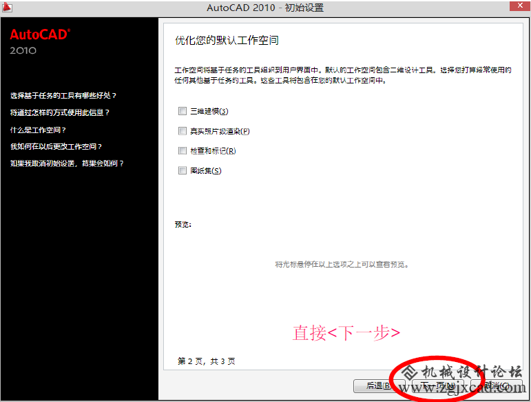Click the preview hint 将光标悬停在以上选项之上可以查看预览
Viewport: 531px width, 402px height.
coord(342,264)
